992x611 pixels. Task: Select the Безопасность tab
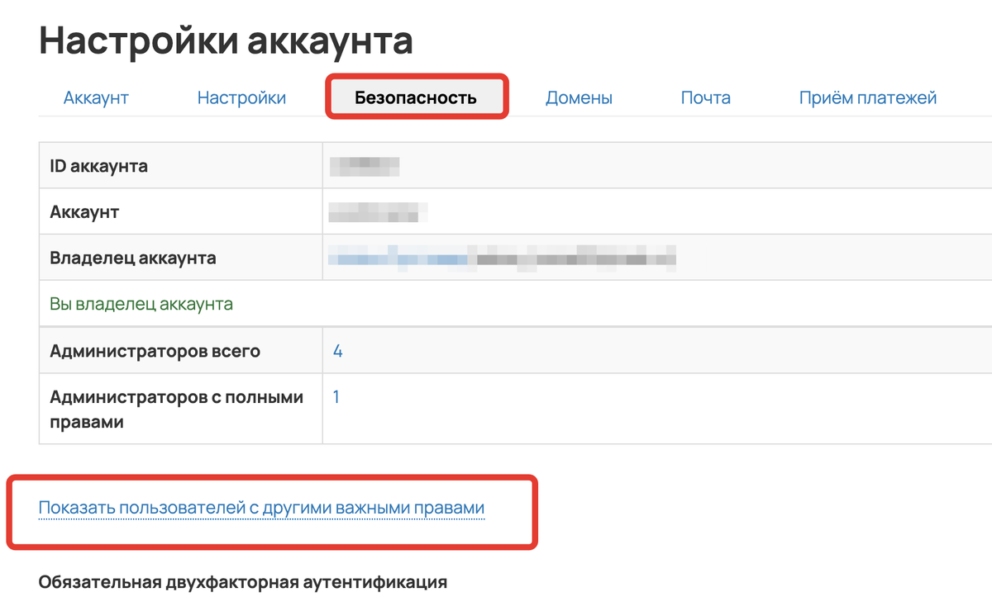[x=416, y=98]
